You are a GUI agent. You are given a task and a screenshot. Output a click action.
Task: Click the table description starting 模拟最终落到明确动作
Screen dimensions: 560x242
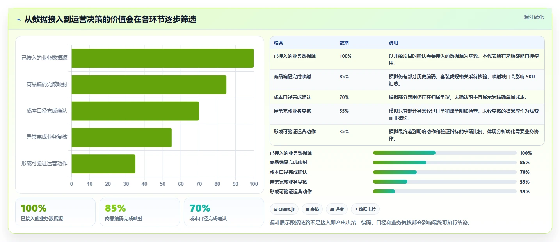[464, 135]
